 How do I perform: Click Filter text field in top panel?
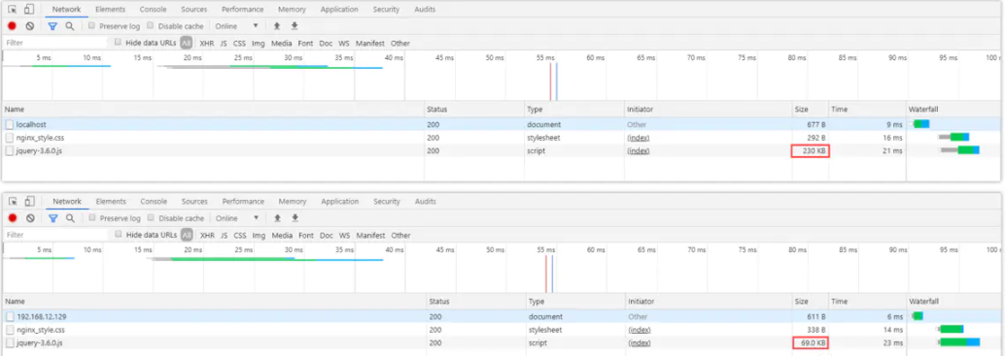(55, 43)
